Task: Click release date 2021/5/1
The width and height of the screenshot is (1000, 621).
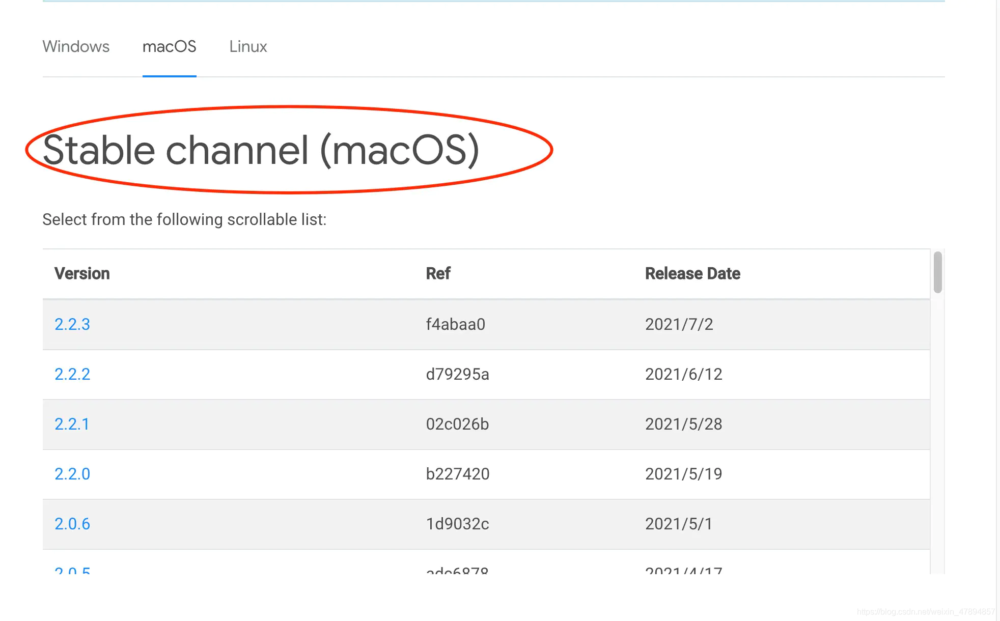Action: coord(679,524)
